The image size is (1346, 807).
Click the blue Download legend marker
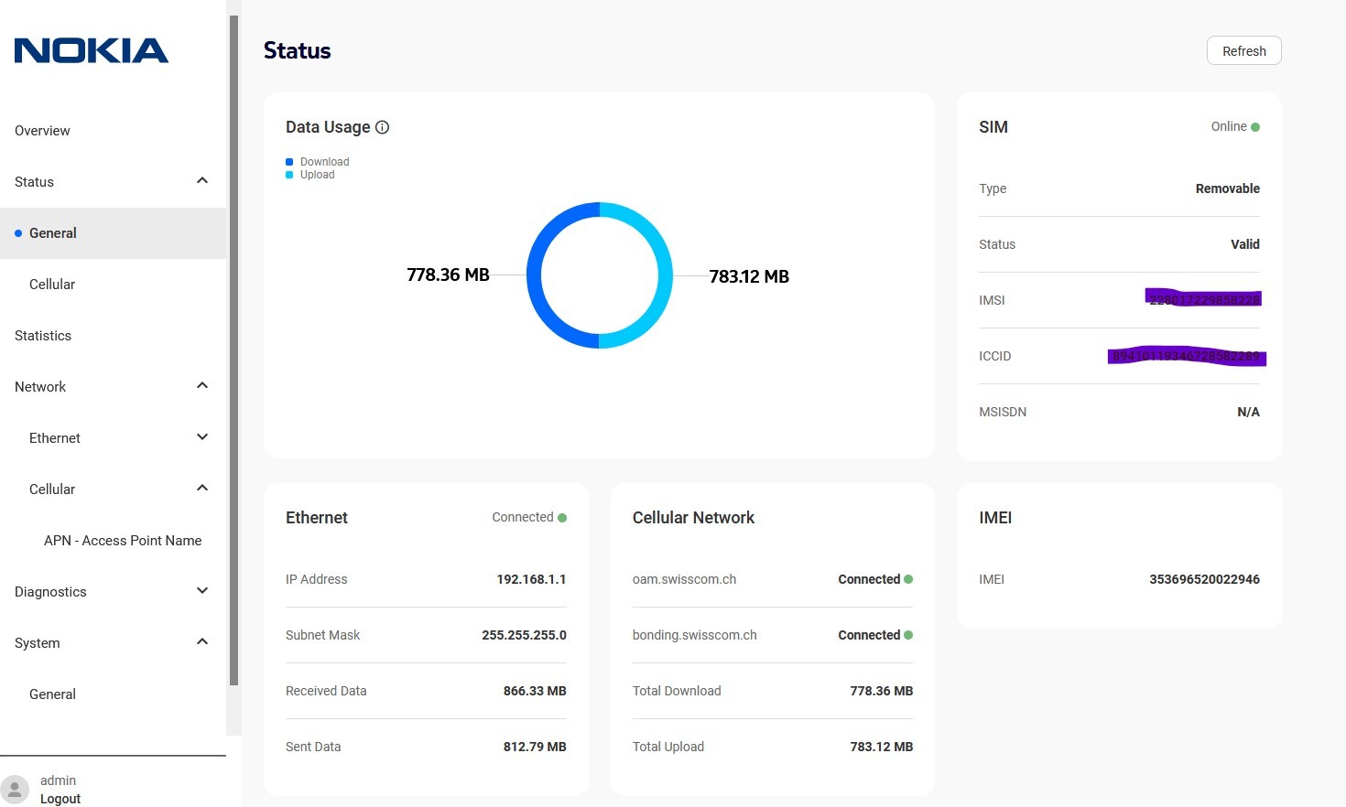click(289, 162)
